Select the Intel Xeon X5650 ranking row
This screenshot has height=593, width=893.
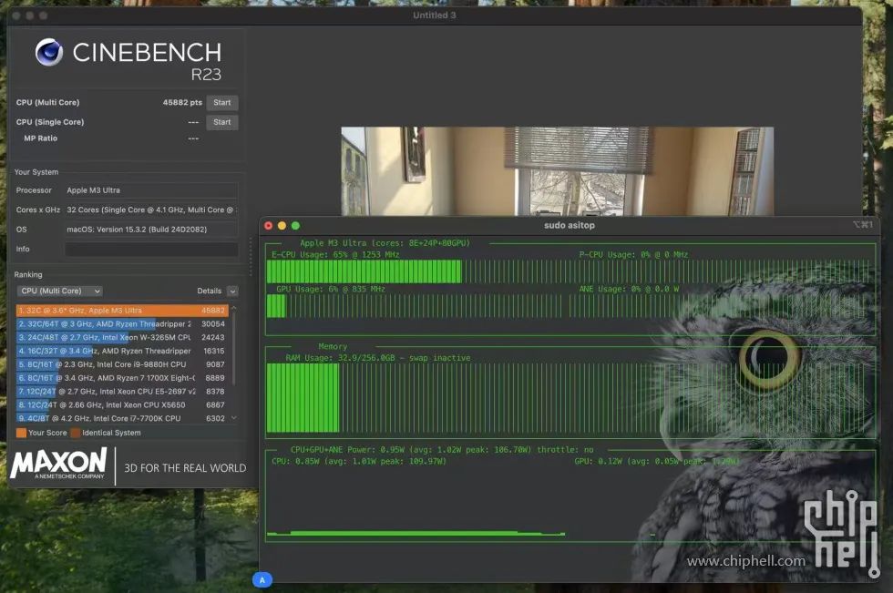[x=122, y=405]
